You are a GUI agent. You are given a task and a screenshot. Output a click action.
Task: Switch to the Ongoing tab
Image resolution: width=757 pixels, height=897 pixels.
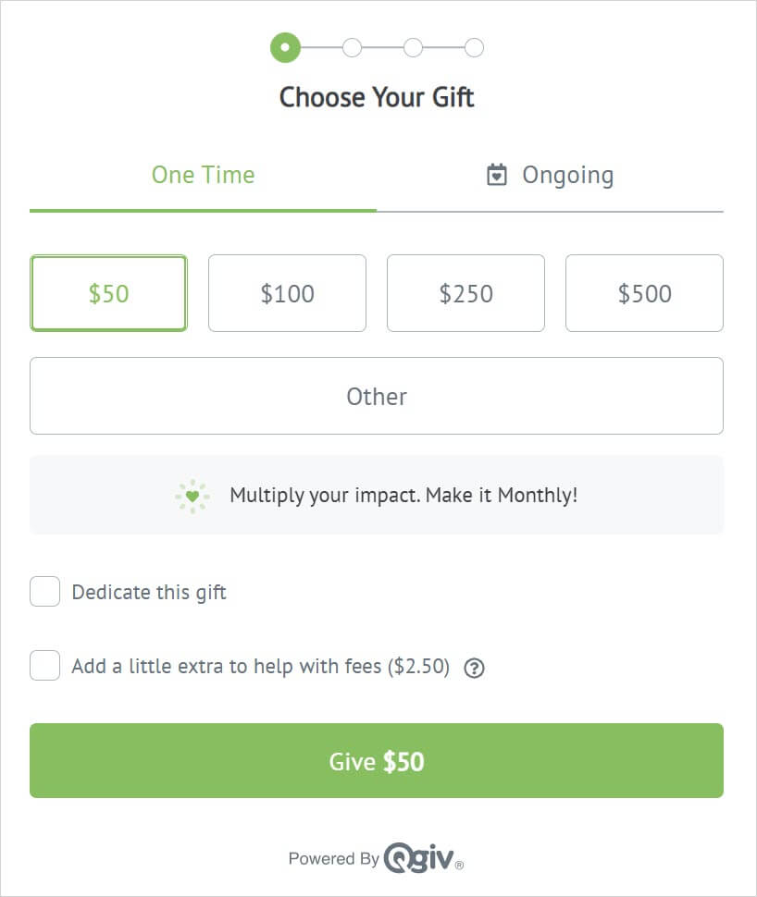point(551,176)
